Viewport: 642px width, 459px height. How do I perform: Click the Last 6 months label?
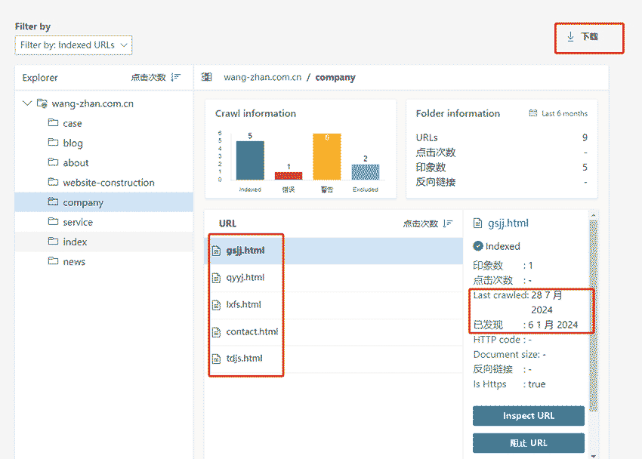pyautogui.click(x=565, y=114)
